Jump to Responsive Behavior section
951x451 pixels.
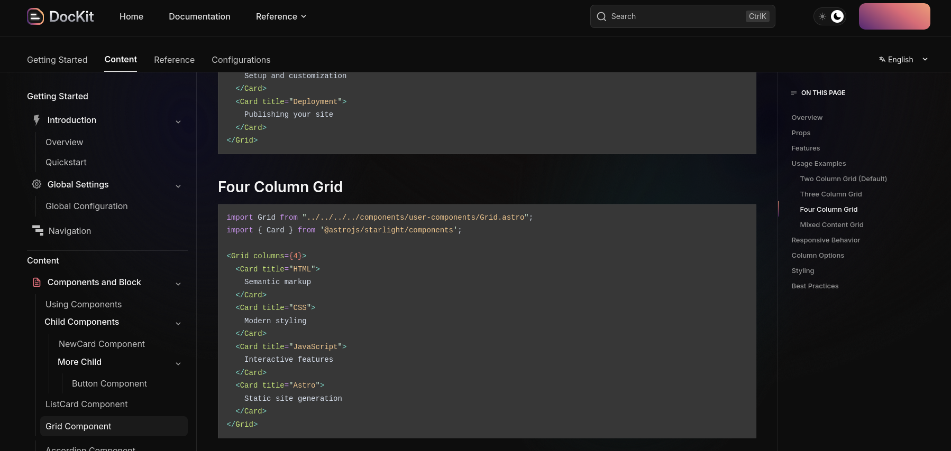tap(826, 240)
